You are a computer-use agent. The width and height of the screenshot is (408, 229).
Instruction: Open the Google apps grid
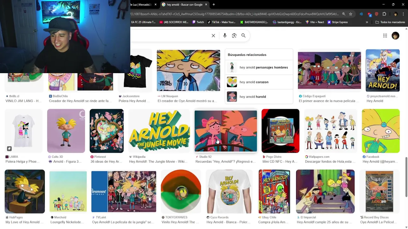coord(385,36)
